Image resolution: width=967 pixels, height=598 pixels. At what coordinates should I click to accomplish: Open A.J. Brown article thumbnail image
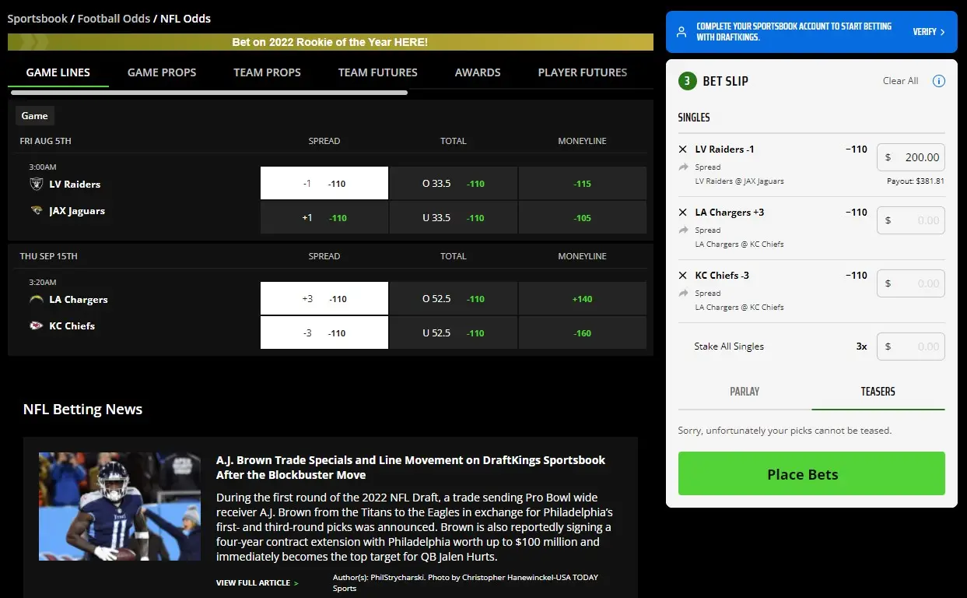120,506
